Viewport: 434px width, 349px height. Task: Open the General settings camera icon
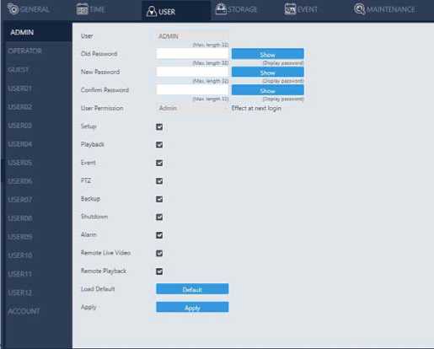13,9
